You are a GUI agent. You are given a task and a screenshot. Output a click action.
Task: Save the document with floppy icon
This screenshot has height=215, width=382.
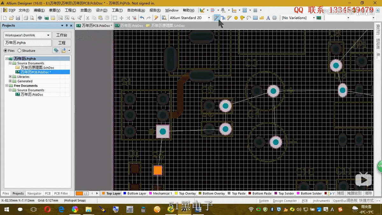point(18,18)
